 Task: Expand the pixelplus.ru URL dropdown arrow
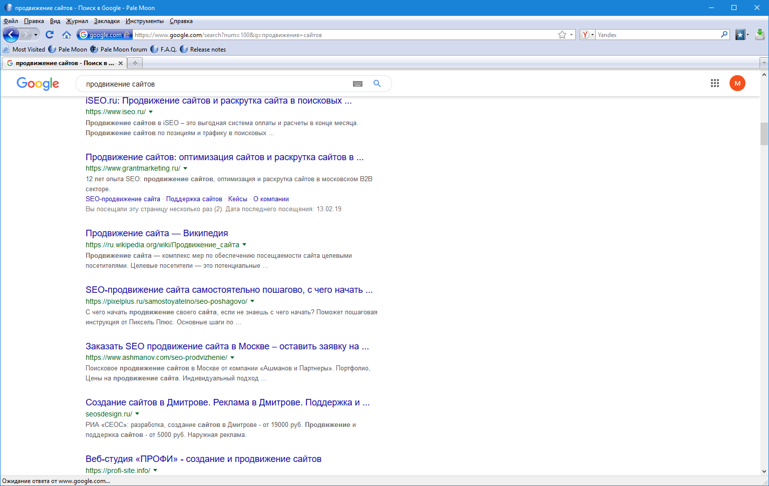click(252, 301)
